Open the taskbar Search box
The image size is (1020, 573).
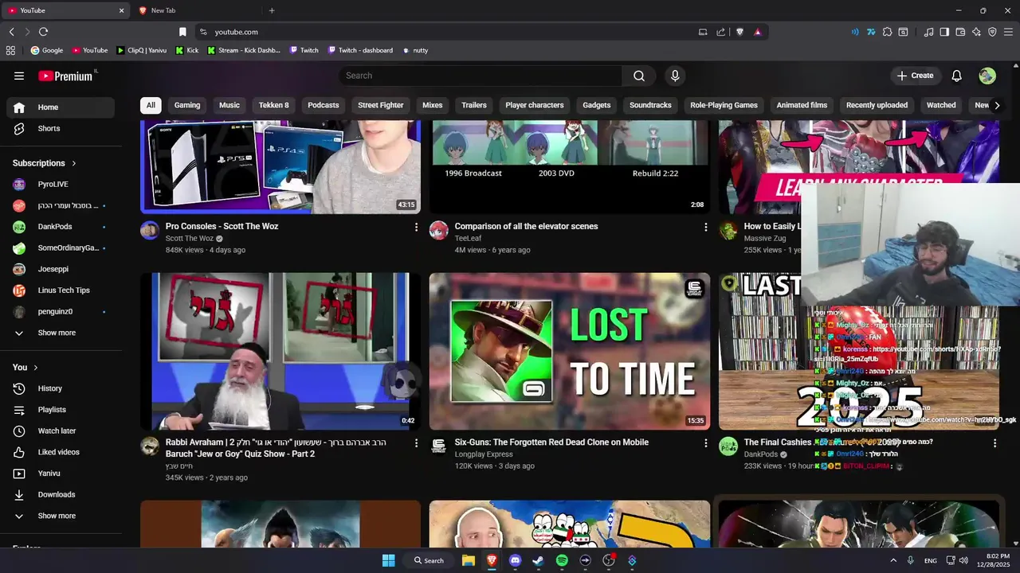click(x=429, y=560)
